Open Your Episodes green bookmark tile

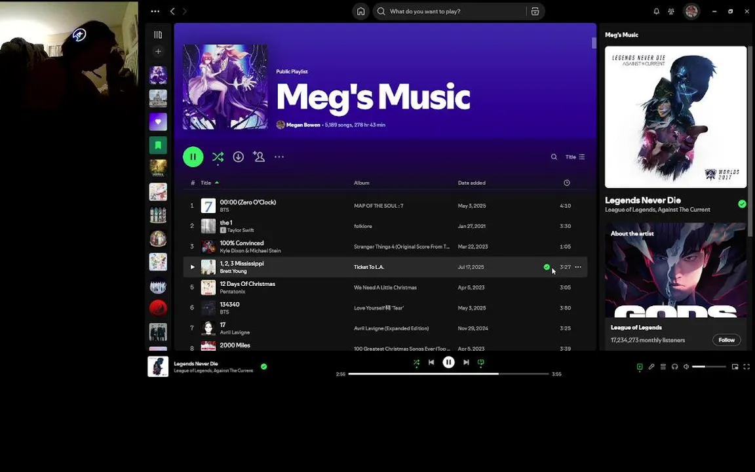click(158, 145)
